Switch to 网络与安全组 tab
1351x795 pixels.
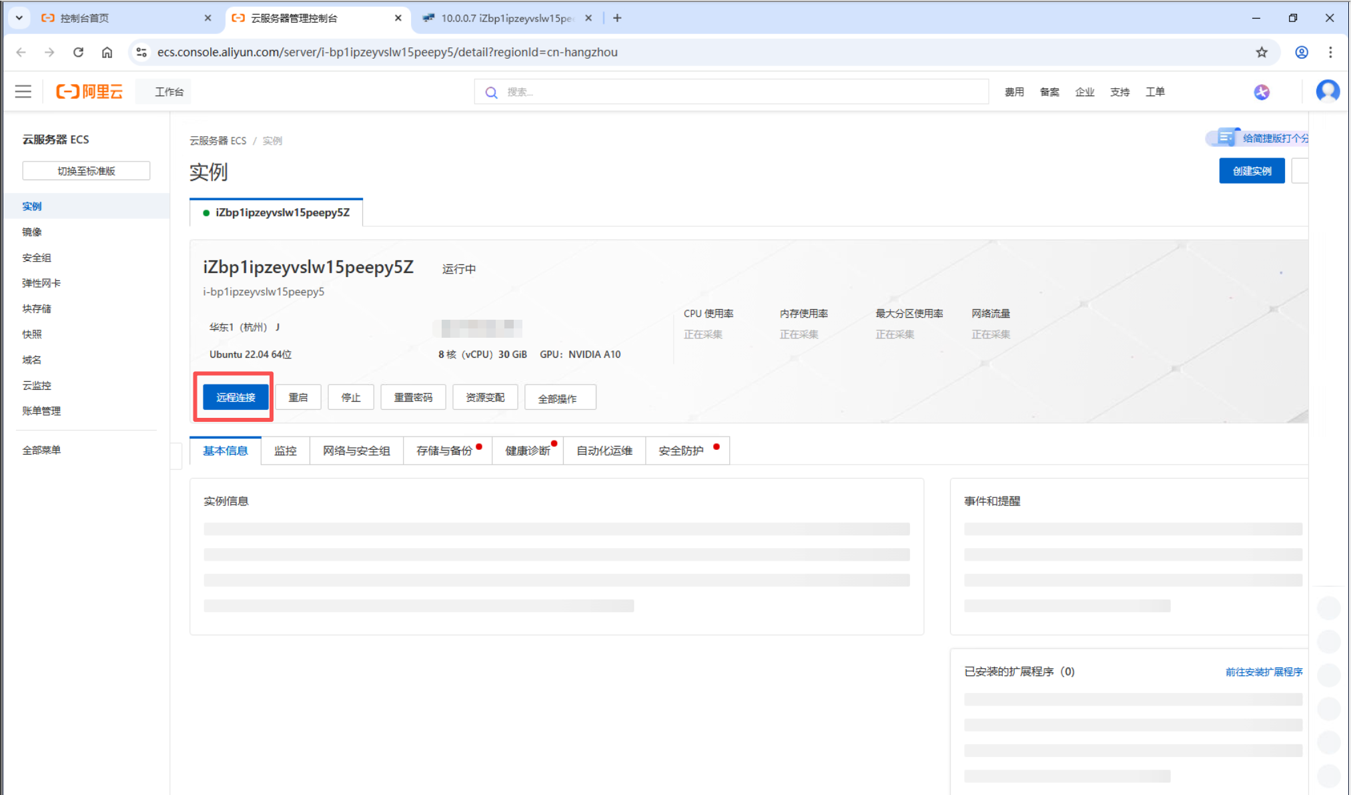356,451
